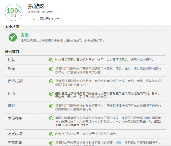171x146 pixels.
Task: Click the green check icon for 违法违规
Action: pyautogui.click(x=51, y=134)
